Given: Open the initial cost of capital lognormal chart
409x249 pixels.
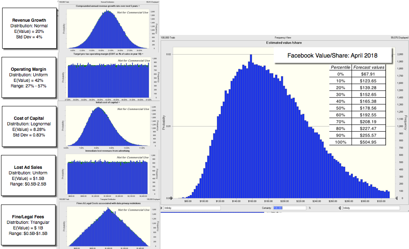Looking at the screenshot, I should coord(108,125).
